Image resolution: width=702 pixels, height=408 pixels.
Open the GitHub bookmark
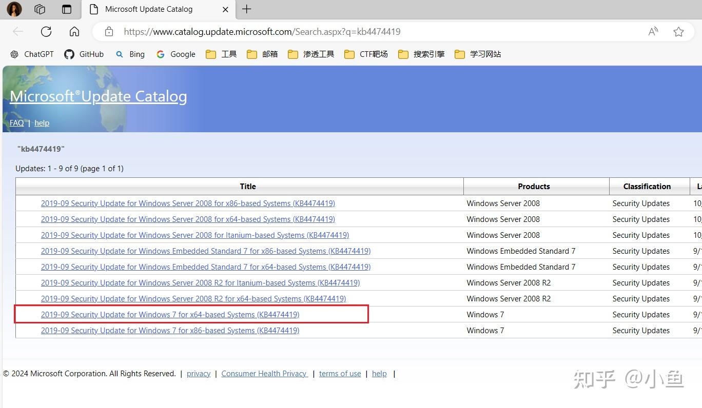(x=84, y=54)
